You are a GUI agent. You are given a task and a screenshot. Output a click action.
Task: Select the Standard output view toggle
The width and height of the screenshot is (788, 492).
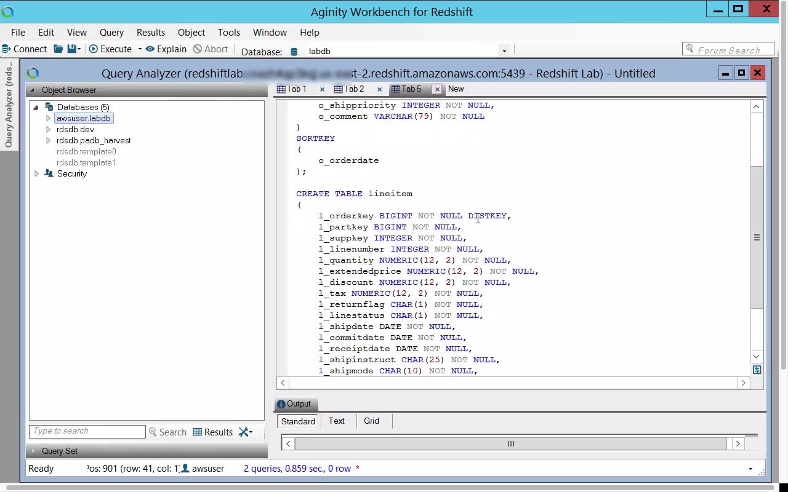[x=298, y=421]
